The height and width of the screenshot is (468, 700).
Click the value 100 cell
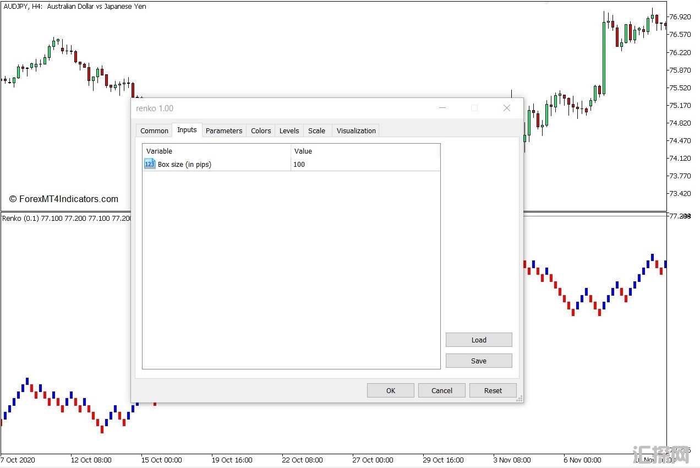365,164
